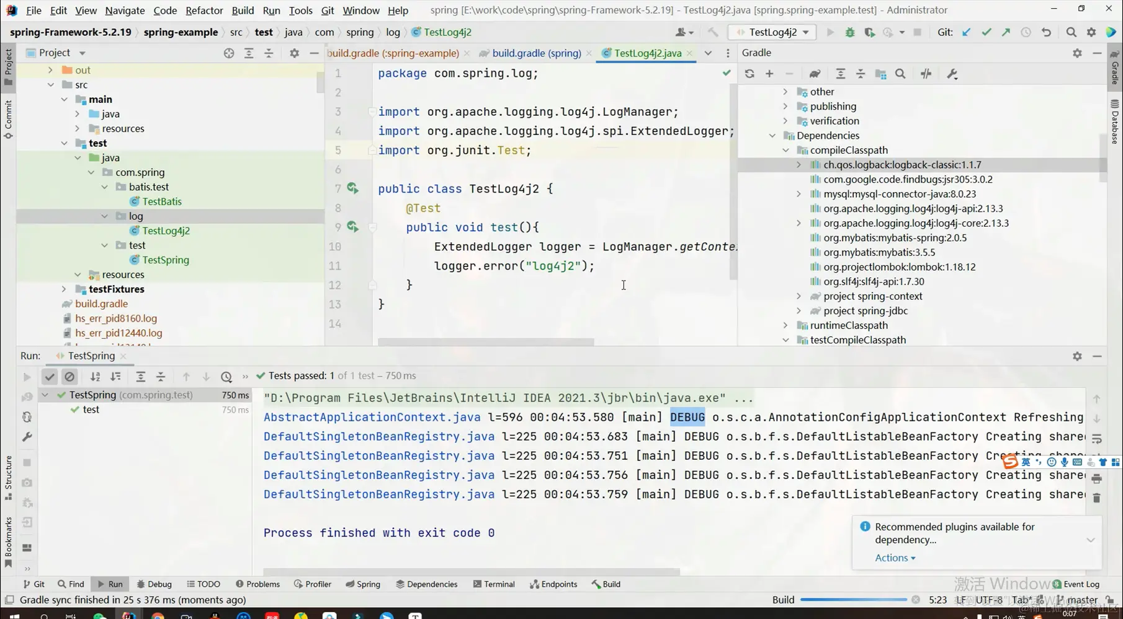Open Gradle panel gear options
1123x619 pixels.
click(x=1077, y=53)
